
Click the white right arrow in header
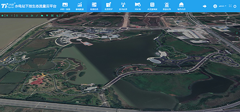pos(205,6)
